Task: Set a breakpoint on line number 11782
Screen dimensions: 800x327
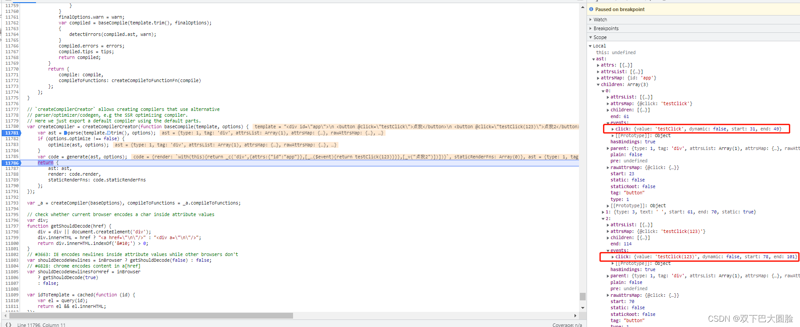Action: (x=12, y=139)
